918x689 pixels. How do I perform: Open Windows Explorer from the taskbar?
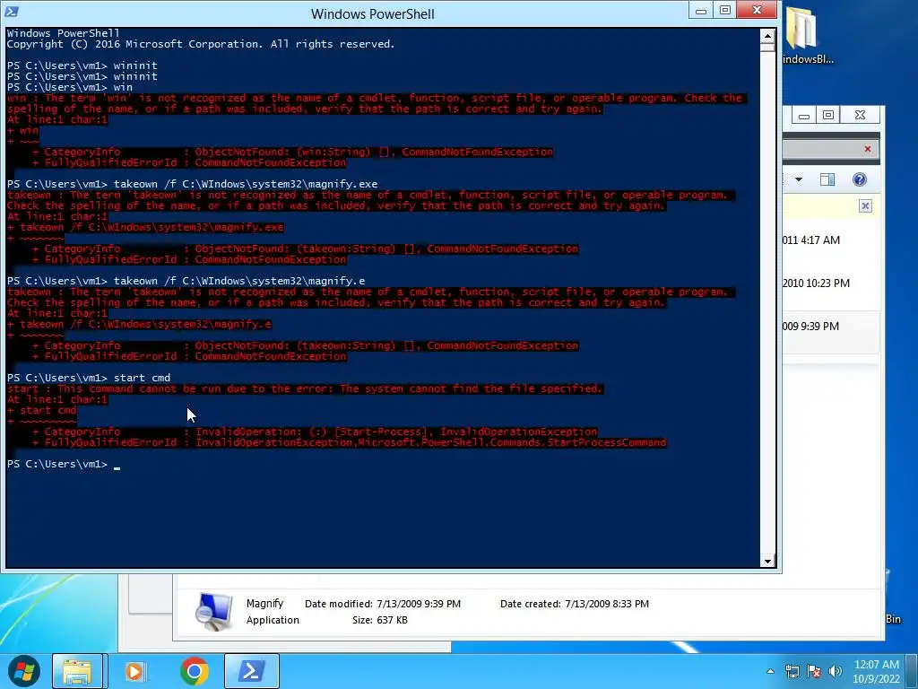tap(77, 671)
